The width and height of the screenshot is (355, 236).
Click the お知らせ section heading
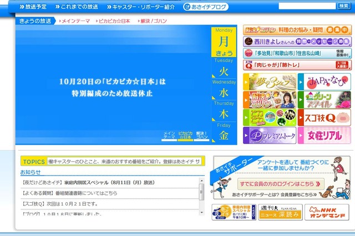click(31, 172)
